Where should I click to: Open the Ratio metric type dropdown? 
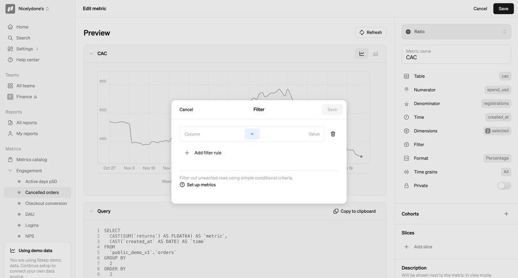click(456, 32)
